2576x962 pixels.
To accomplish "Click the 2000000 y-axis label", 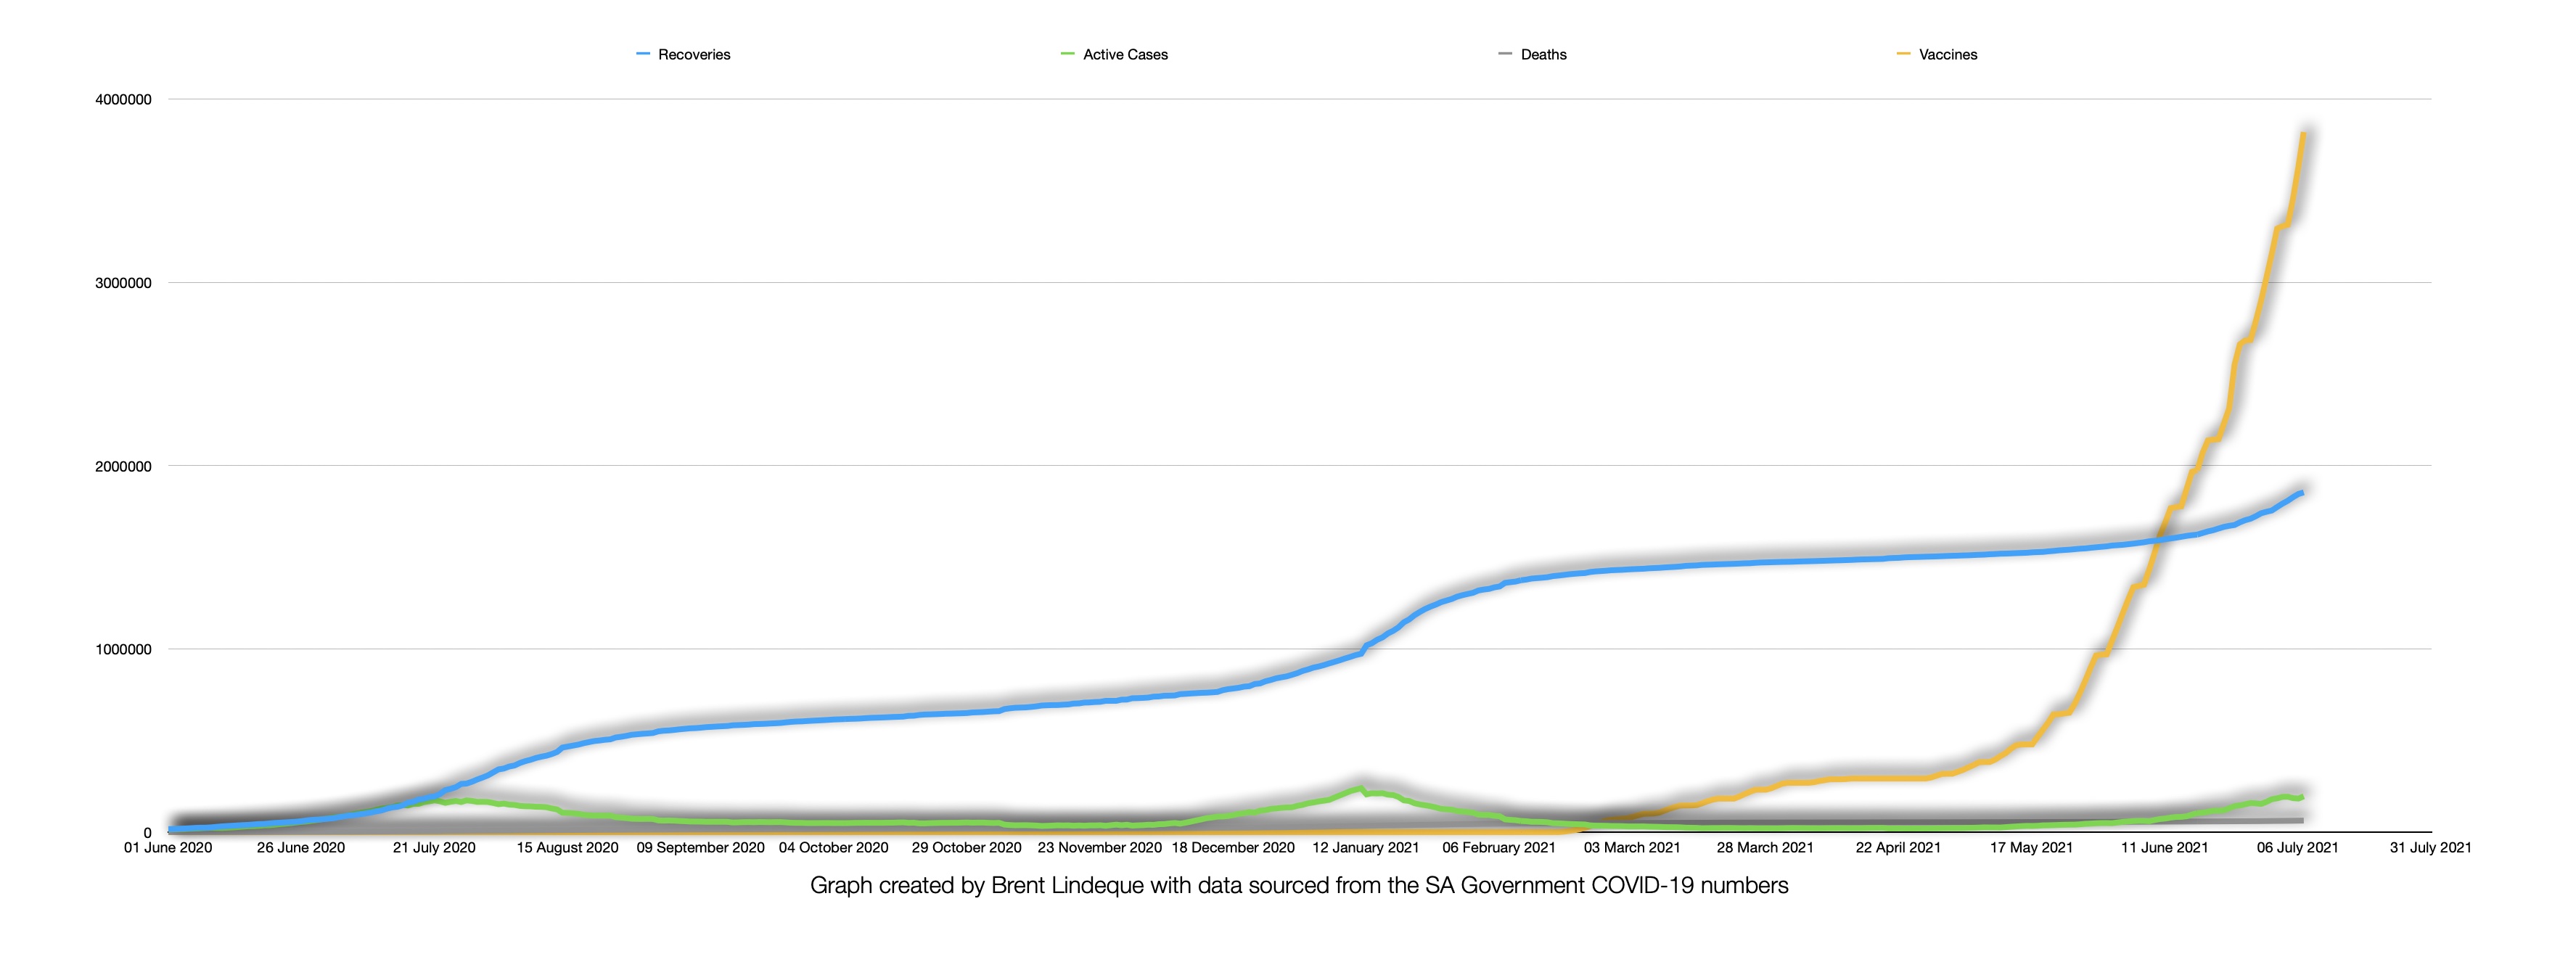I will 123,467.
